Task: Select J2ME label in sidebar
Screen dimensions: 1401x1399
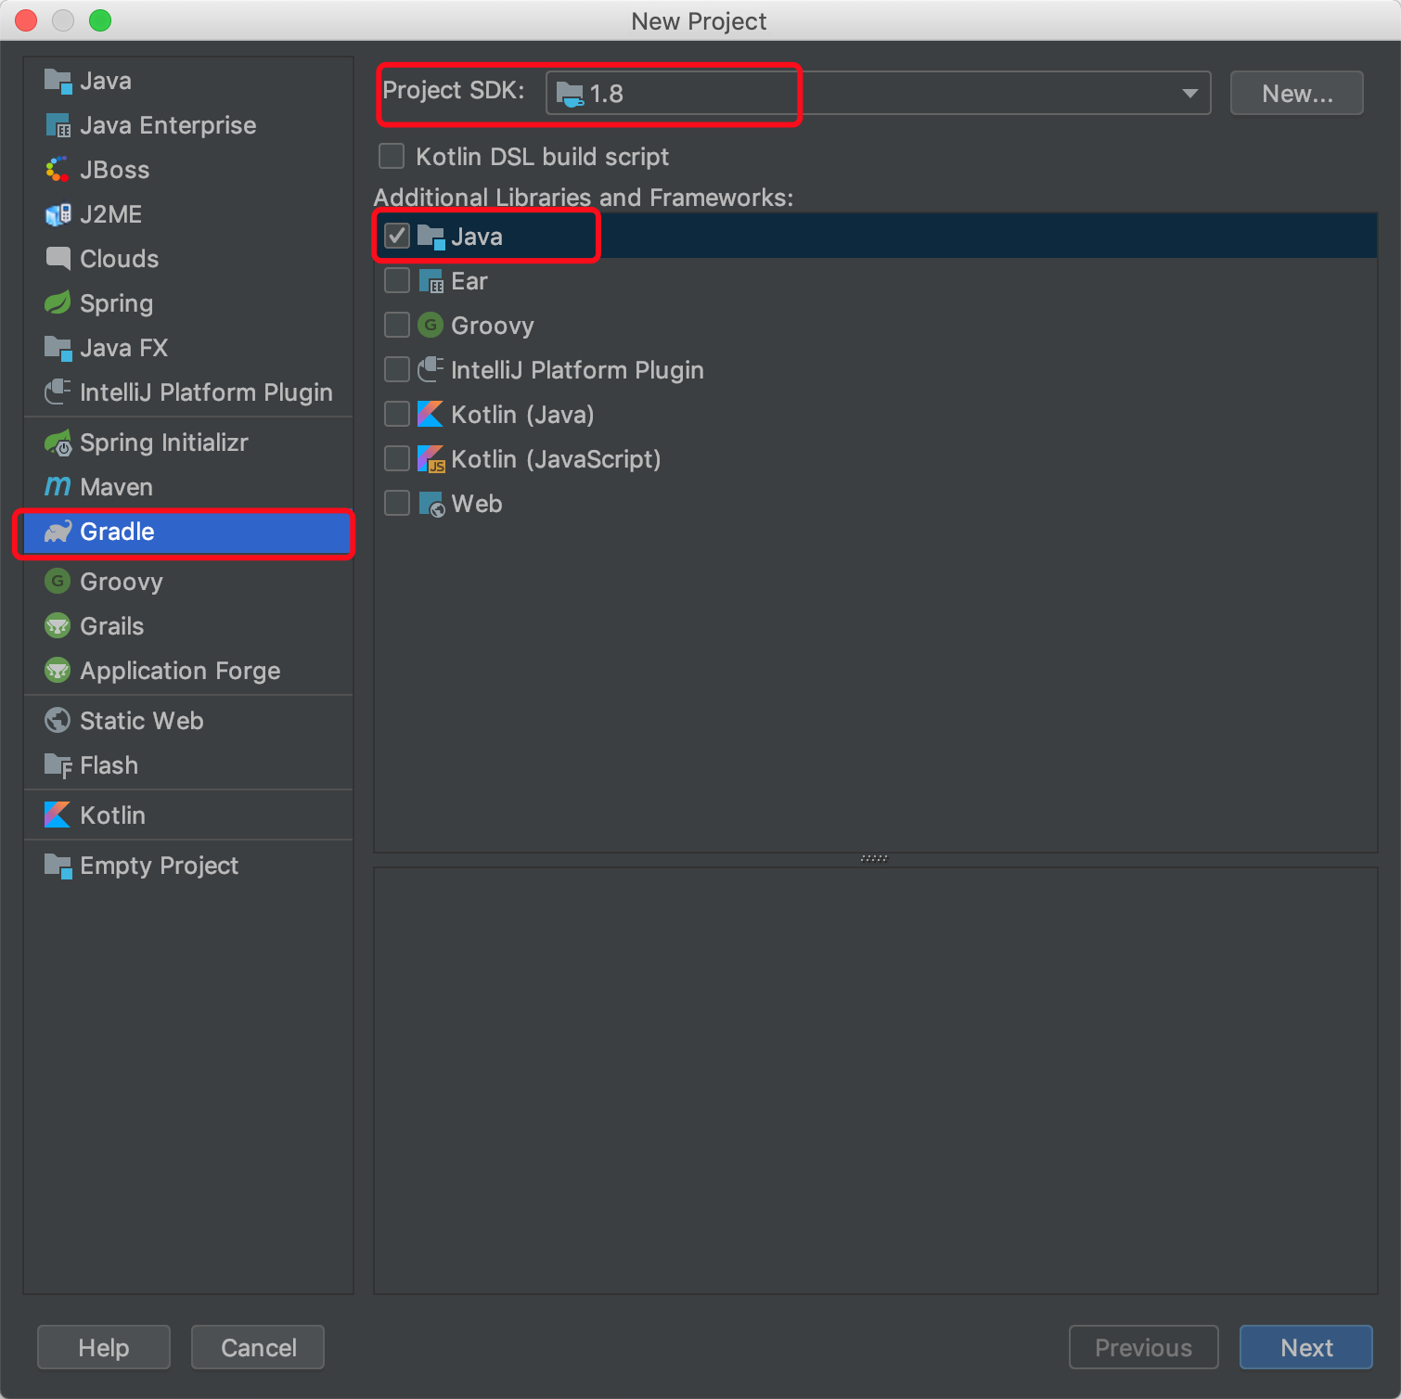Action: click(x=110, y=214)
